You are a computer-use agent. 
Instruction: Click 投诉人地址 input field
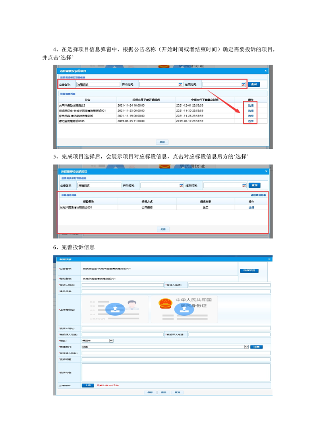click(176, 328)
